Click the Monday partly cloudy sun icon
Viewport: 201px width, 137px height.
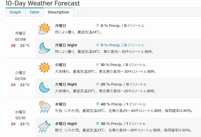44,28
